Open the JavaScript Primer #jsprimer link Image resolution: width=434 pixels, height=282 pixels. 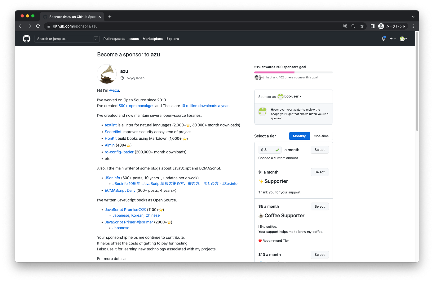[x=129, y=222]
